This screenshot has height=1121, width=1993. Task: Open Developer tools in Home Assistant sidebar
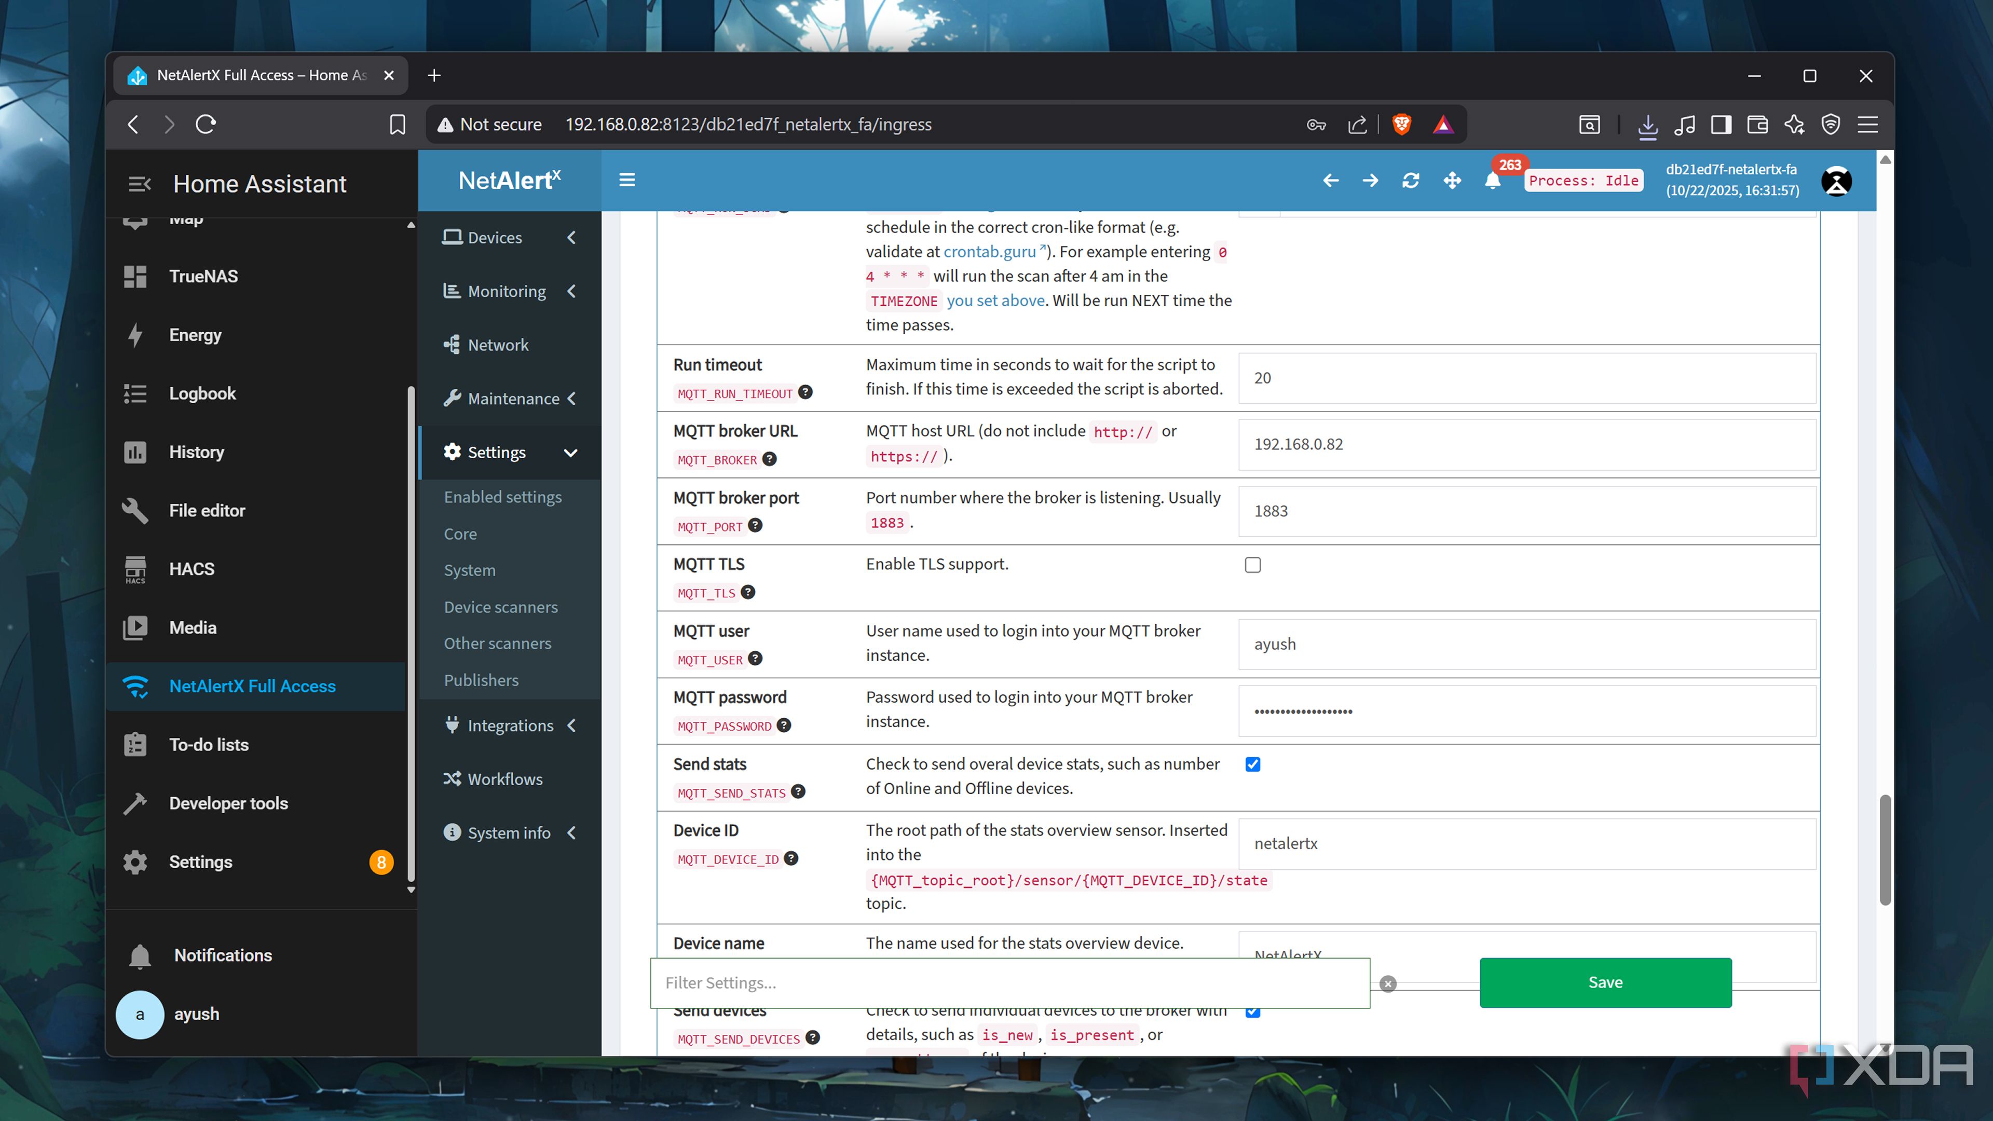point(256,803)
